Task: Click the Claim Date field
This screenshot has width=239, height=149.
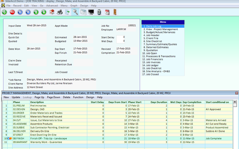Action: [37, 60]
